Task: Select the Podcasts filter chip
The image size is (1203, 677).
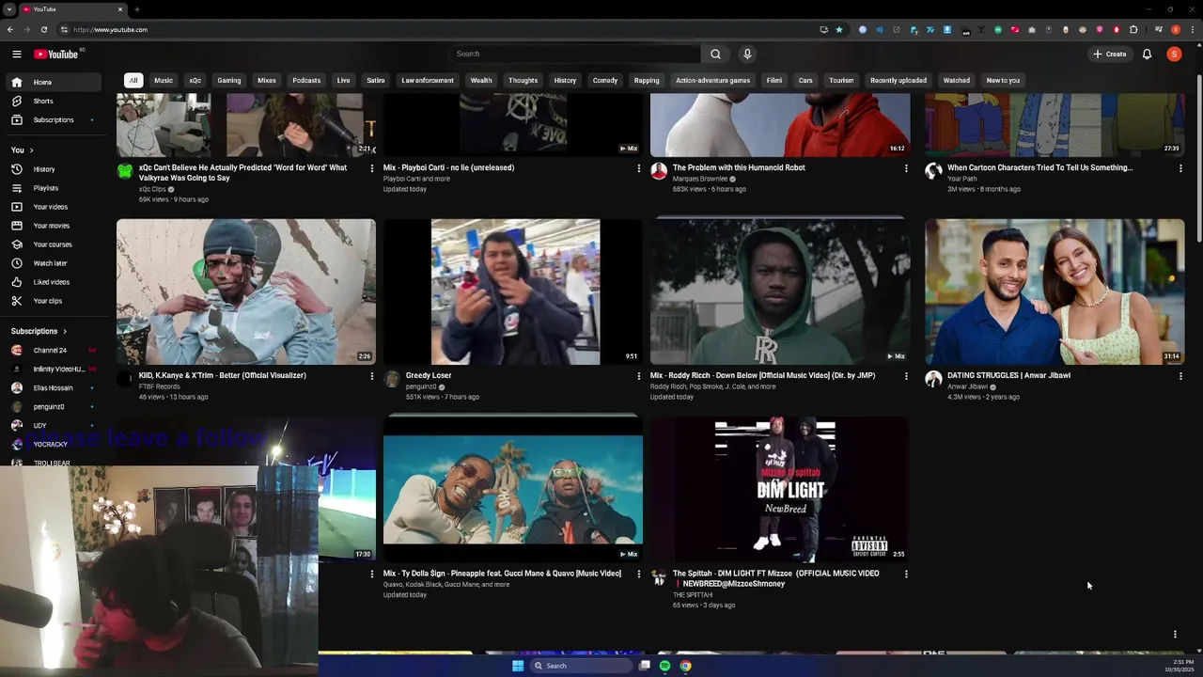Action: (x=306, y=80)
